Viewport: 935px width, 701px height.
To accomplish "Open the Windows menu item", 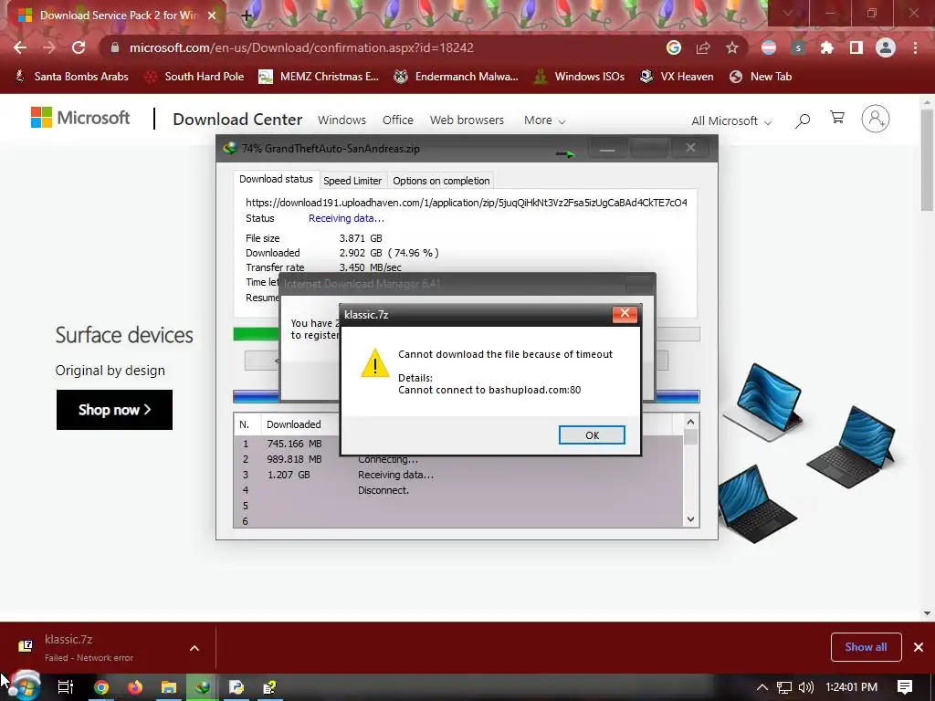I will [x=341, y=120].
